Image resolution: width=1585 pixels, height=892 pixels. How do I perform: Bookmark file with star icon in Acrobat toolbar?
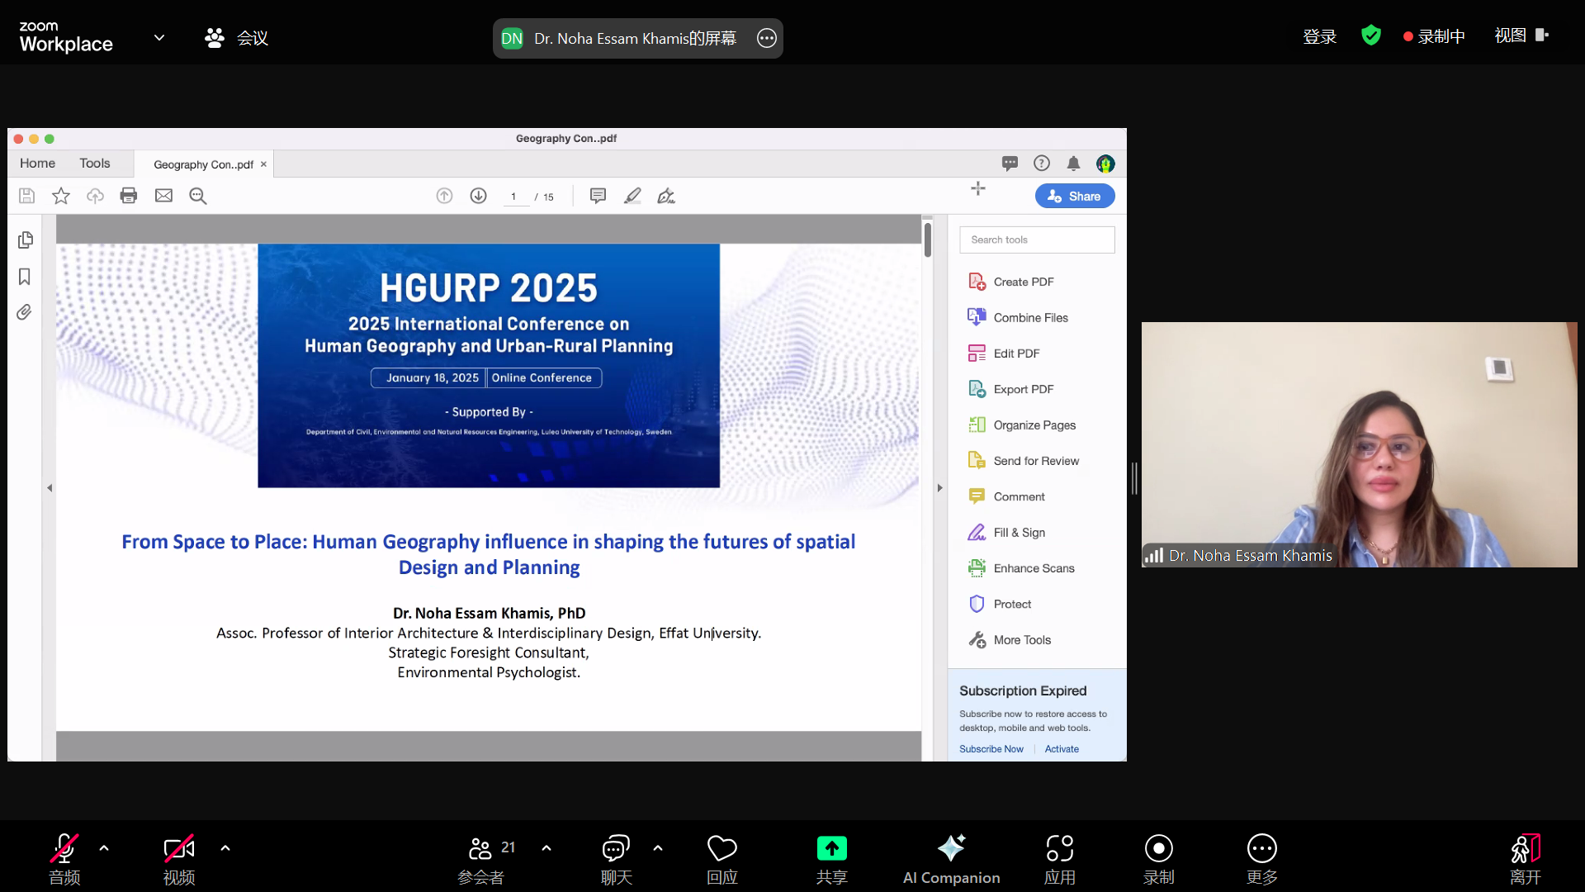(61, 196)
